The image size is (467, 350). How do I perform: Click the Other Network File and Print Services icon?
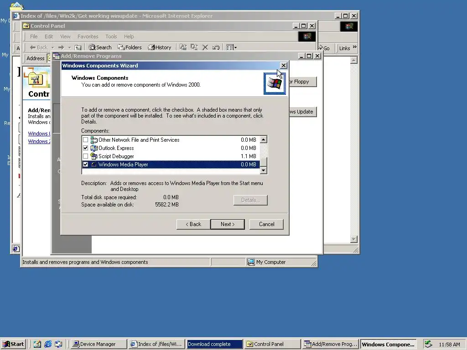94,139
